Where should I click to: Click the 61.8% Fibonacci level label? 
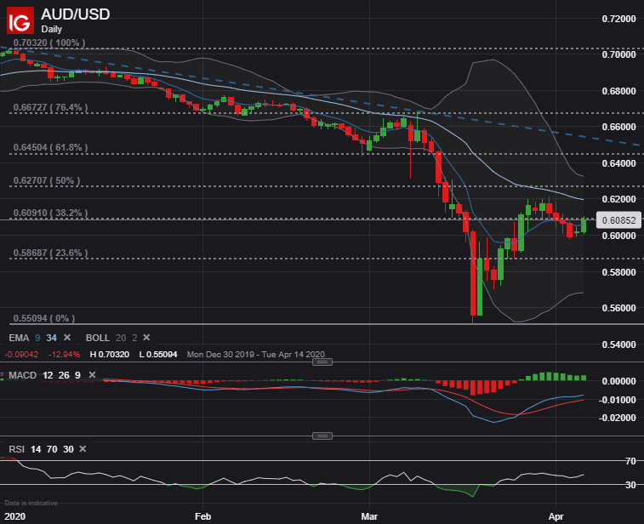(50, 147)
